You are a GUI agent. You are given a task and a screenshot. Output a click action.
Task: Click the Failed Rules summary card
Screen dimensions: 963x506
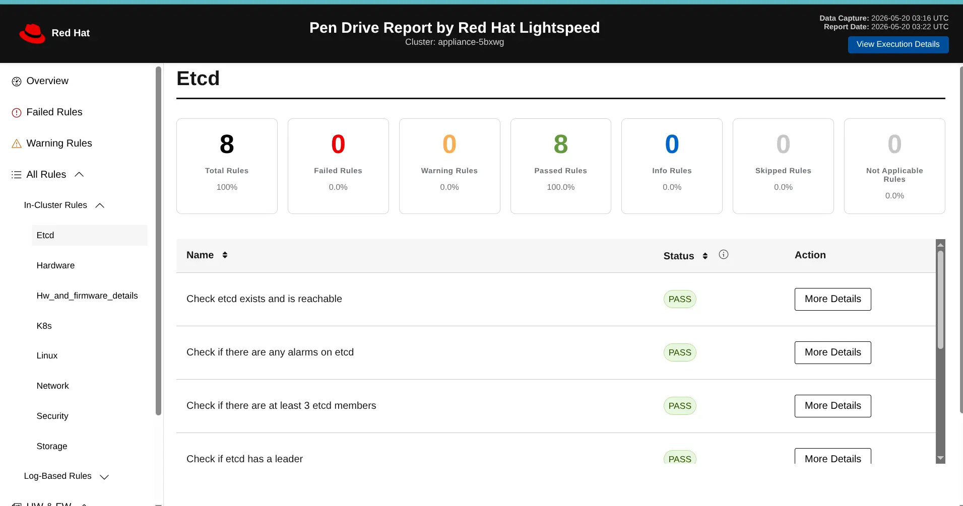tap(338, 166)
